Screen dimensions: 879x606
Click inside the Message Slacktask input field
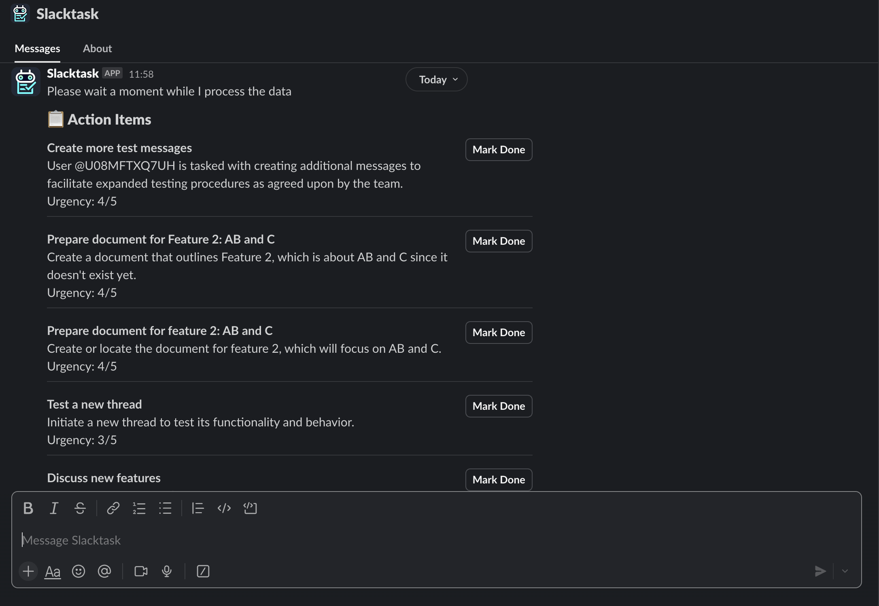(x=243, y=540)
